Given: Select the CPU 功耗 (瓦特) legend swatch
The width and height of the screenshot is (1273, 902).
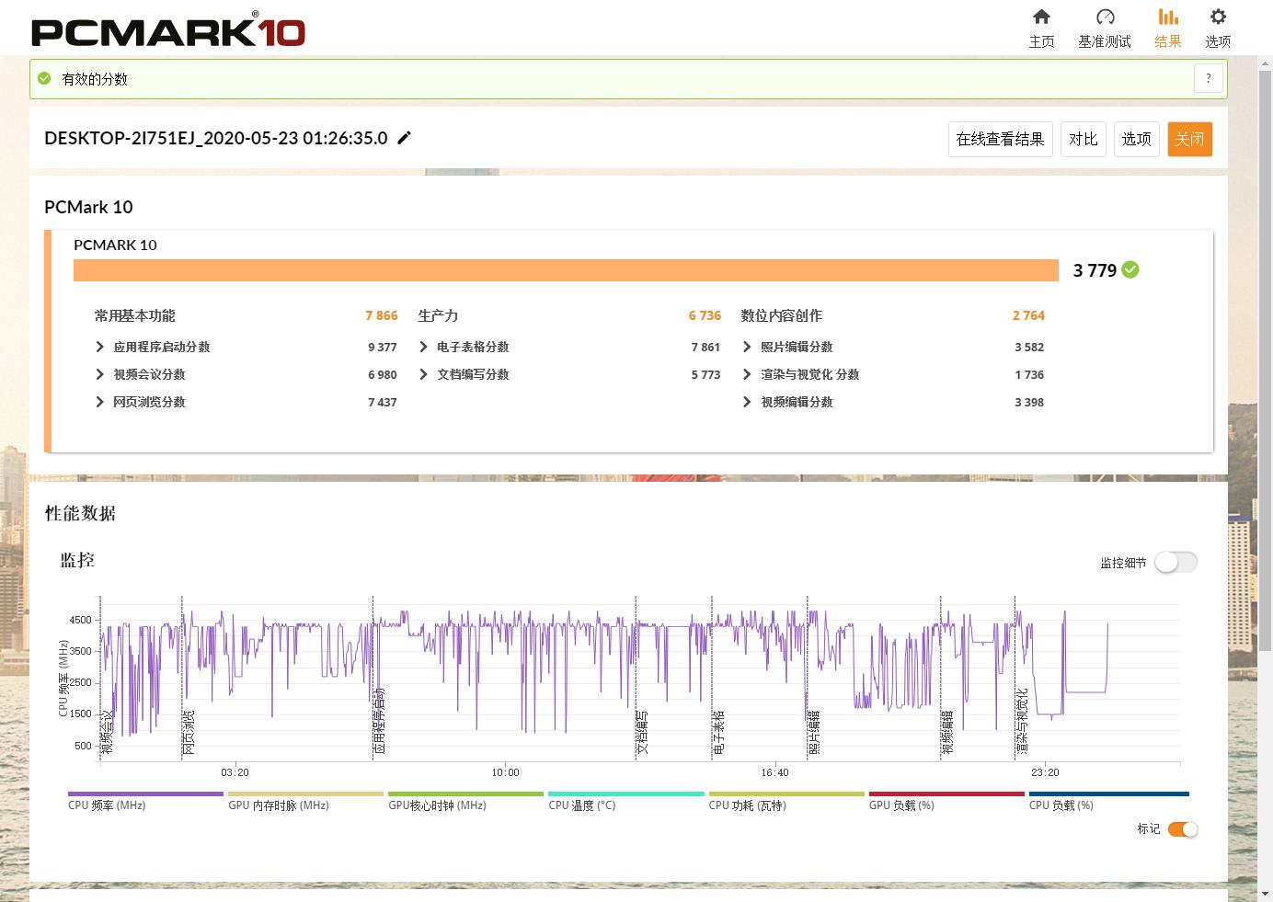Looking at the screenshot, I should (786, 794).
